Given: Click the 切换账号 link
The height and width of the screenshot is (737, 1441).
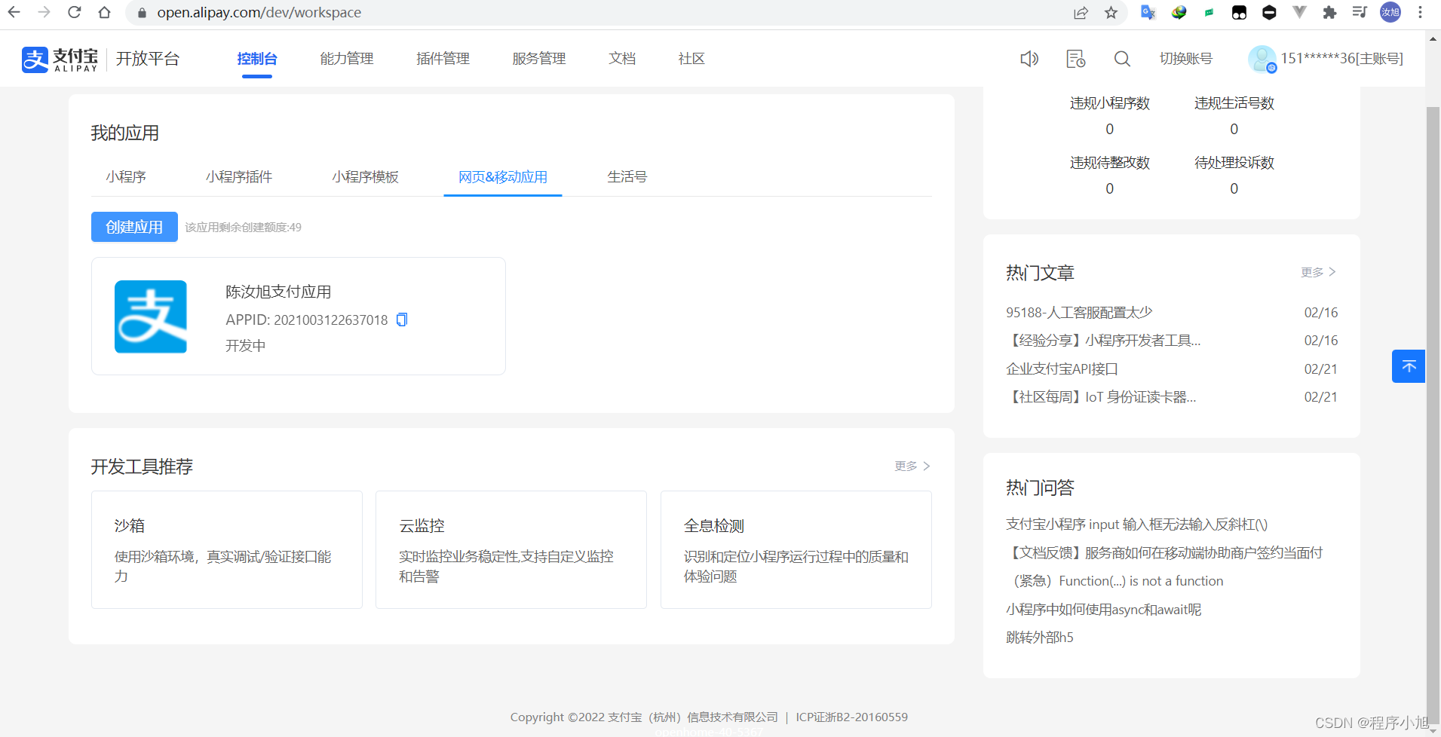Looking at the screenshot, I should point(1186,59).
